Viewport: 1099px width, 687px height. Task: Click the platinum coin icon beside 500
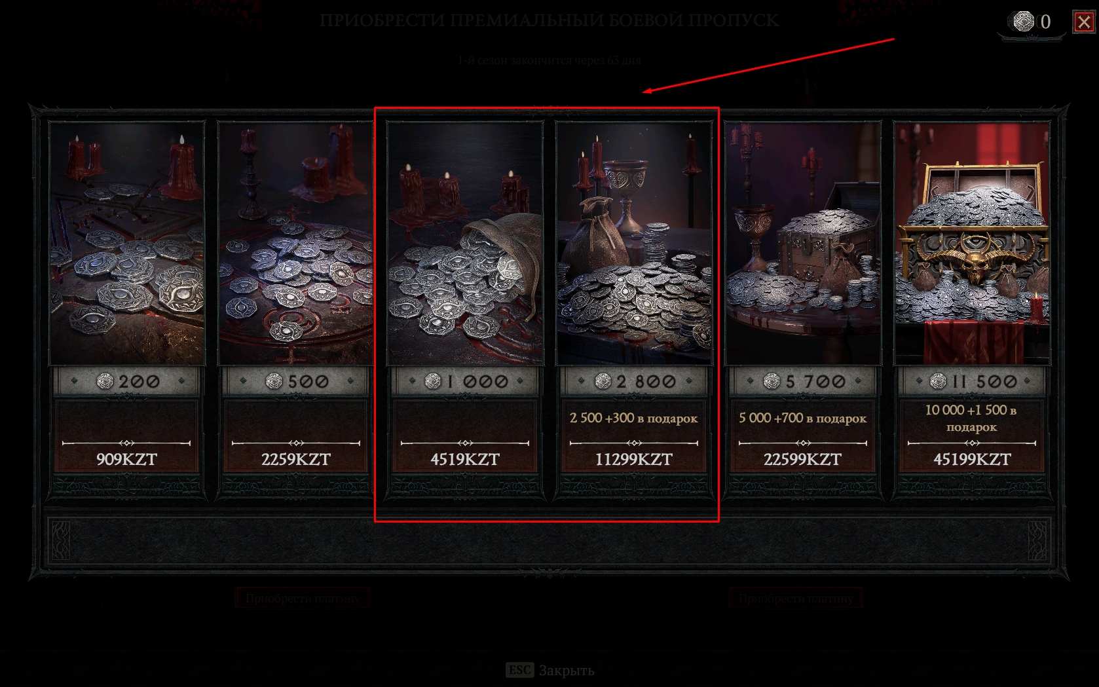(274, 381)
